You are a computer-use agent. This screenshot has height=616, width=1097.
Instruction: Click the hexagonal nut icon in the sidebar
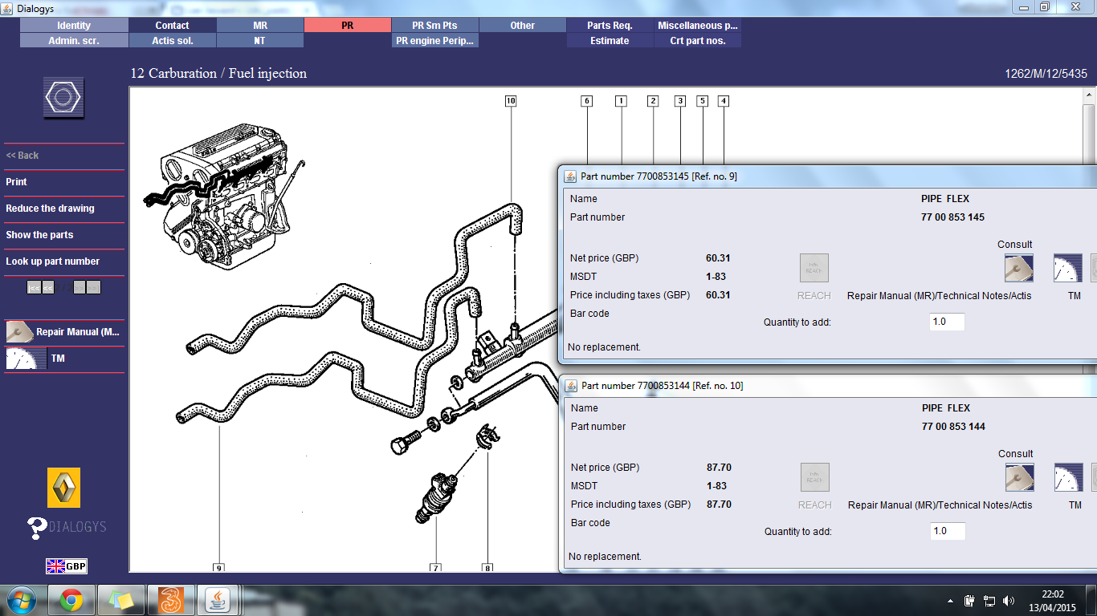(x=63, y=98)
